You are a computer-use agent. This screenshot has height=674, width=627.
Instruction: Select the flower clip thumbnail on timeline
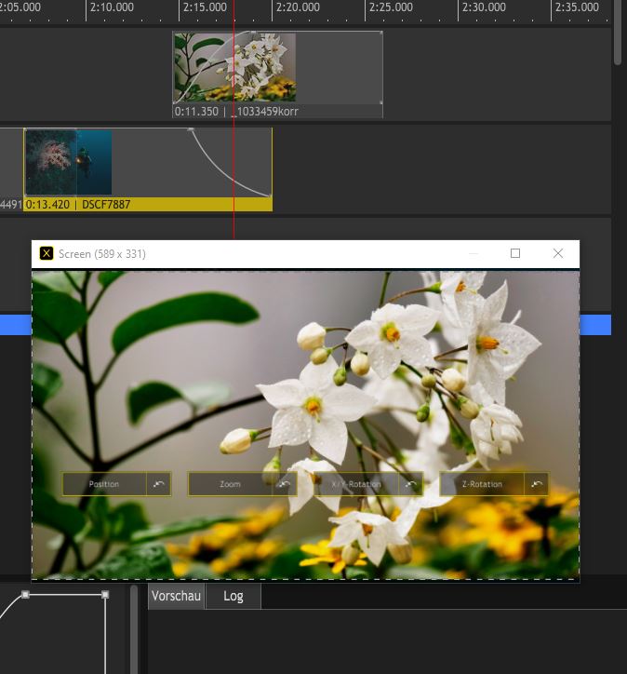tap(234, 67)
